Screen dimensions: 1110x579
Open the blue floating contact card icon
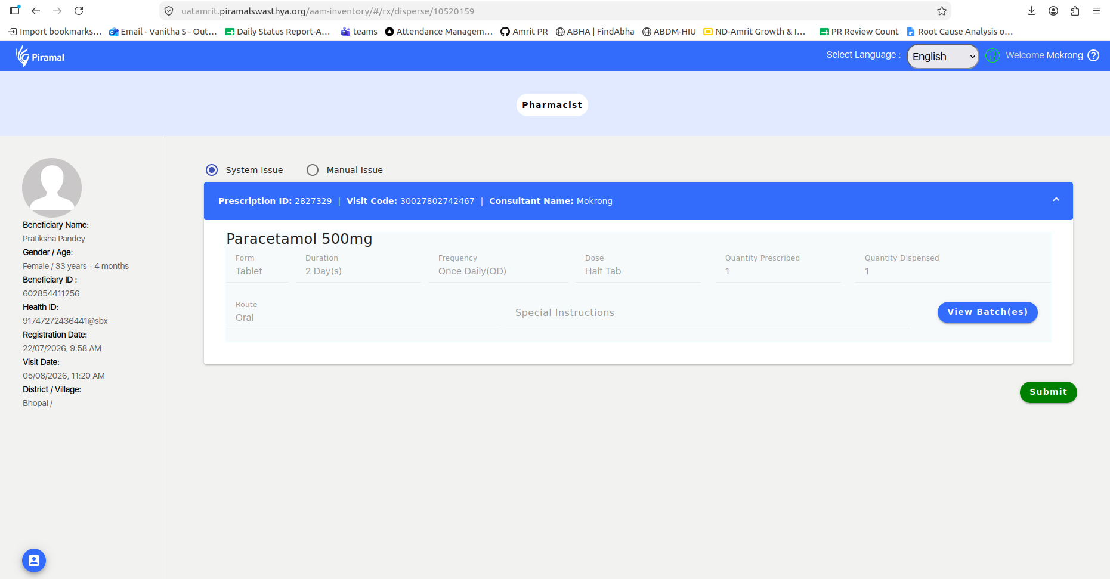34,561
